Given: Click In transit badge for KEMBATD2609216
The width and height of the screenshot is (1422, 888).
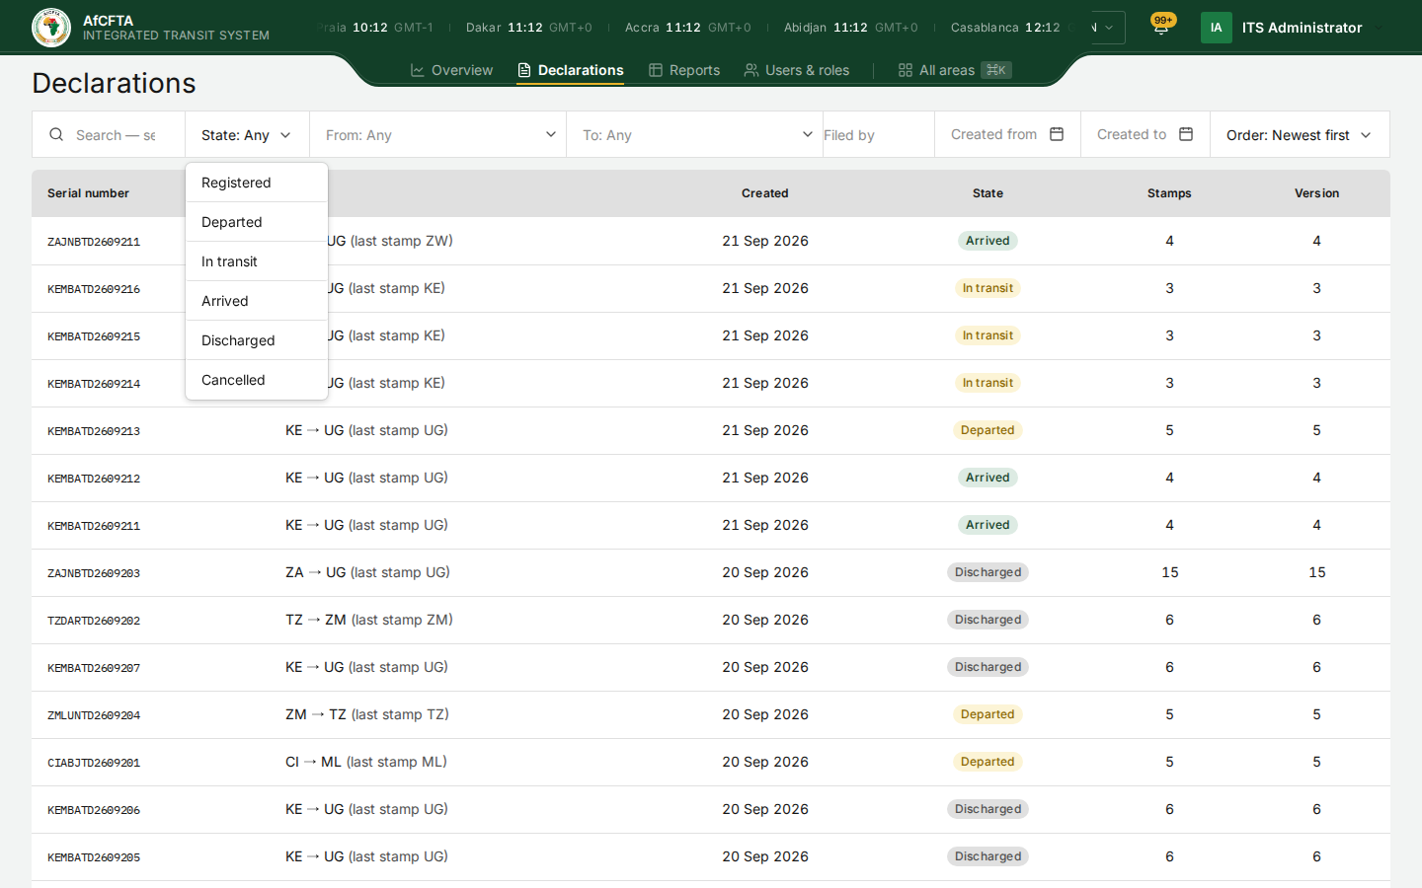Looking at the screenshot, I should [987, 288].
